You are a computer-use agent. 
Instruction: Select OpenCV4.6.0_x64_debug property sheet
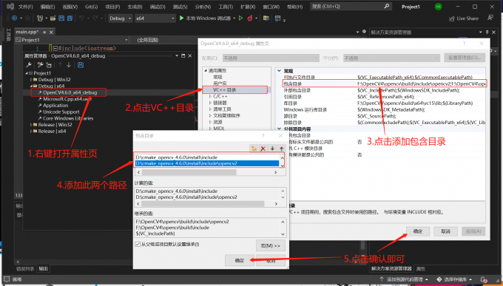70,92
